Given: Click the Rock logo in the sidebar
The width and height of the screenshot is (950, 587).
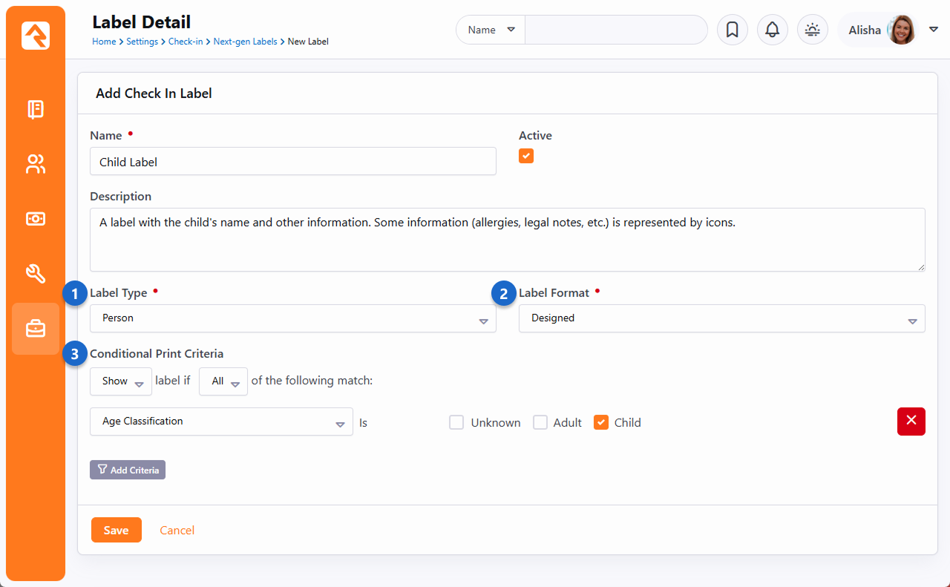Looking at the screenshot, I should click(x=36, y=36).
